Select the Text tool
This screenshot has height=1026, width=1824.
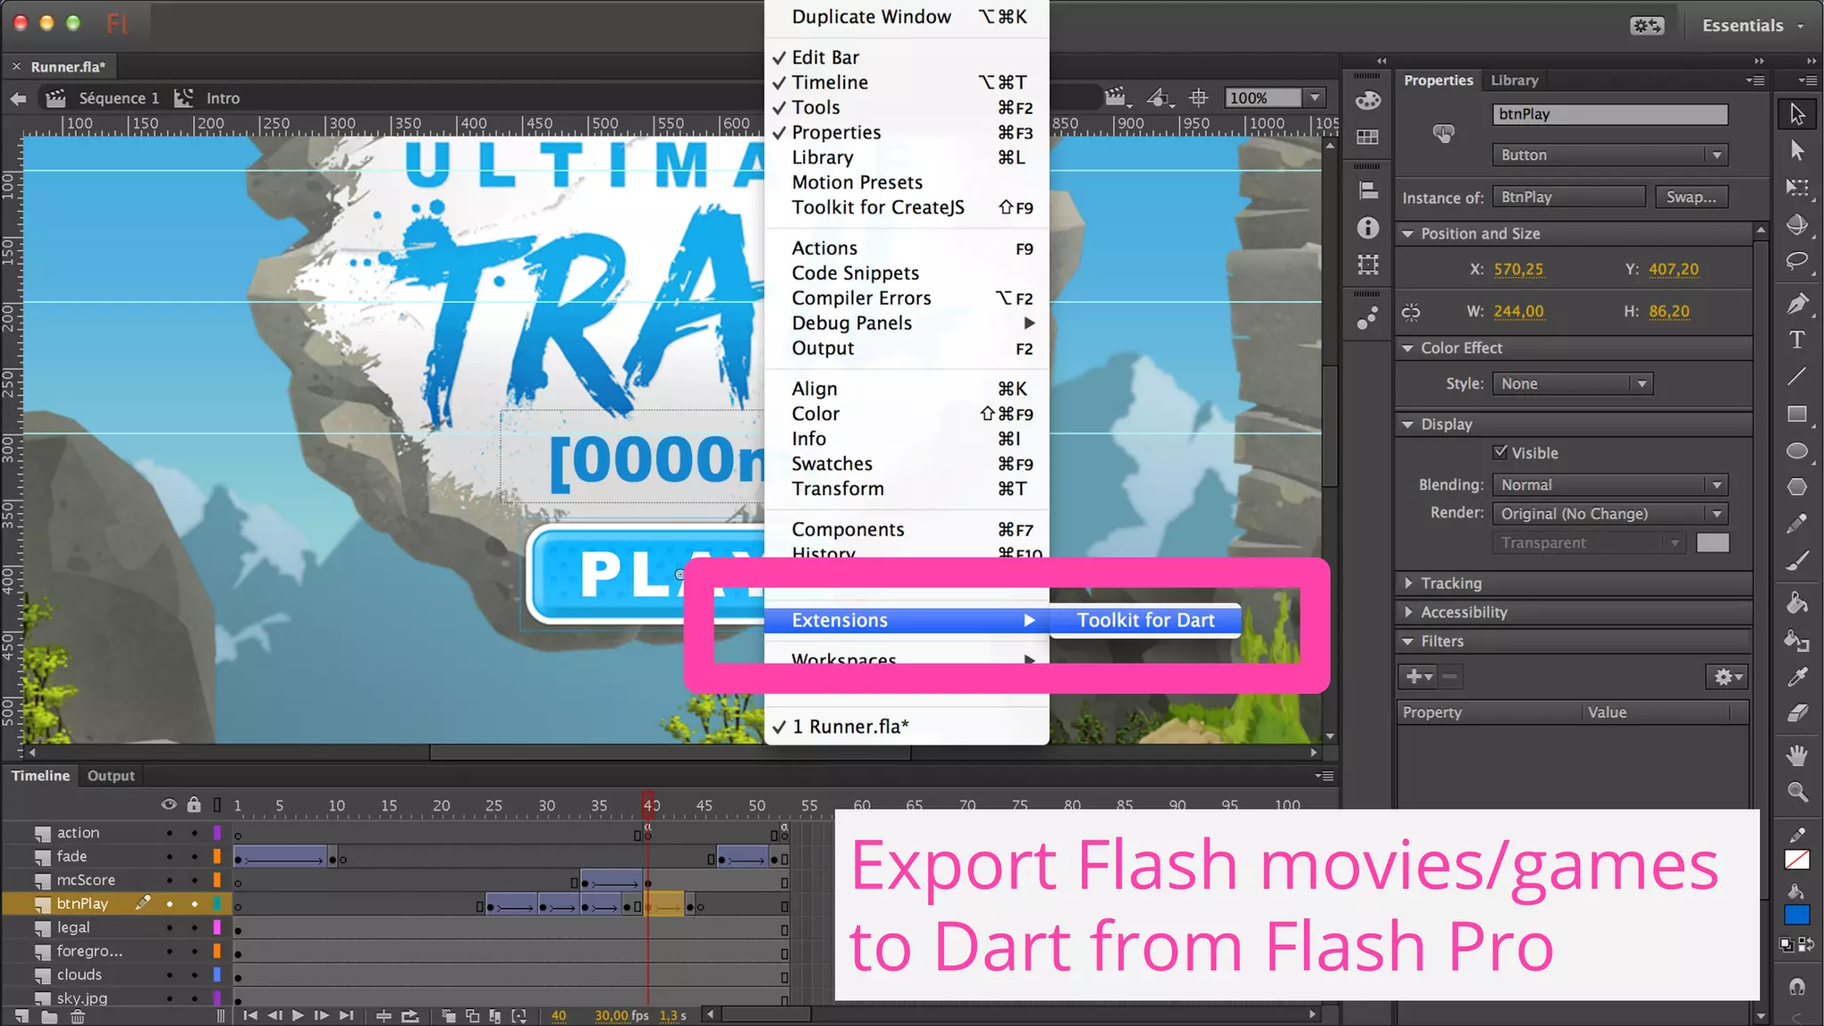pyautogui.click(x=1797, y=340)
